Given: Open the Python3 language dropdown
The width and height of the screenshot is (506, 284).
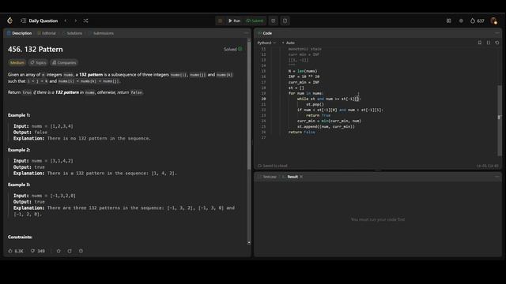Looking at the screenshot, I should [266, 43].
